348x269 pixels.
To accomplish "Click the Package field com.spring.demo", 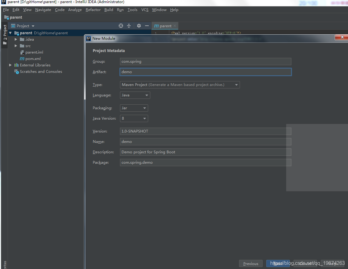I will point(205,163).
